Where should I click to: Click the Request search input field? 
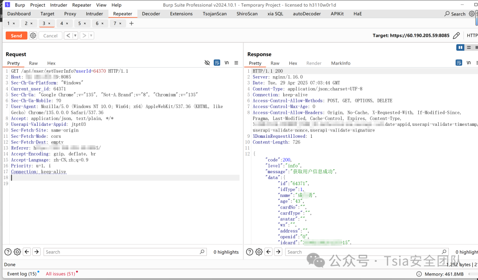click(125, 252)
